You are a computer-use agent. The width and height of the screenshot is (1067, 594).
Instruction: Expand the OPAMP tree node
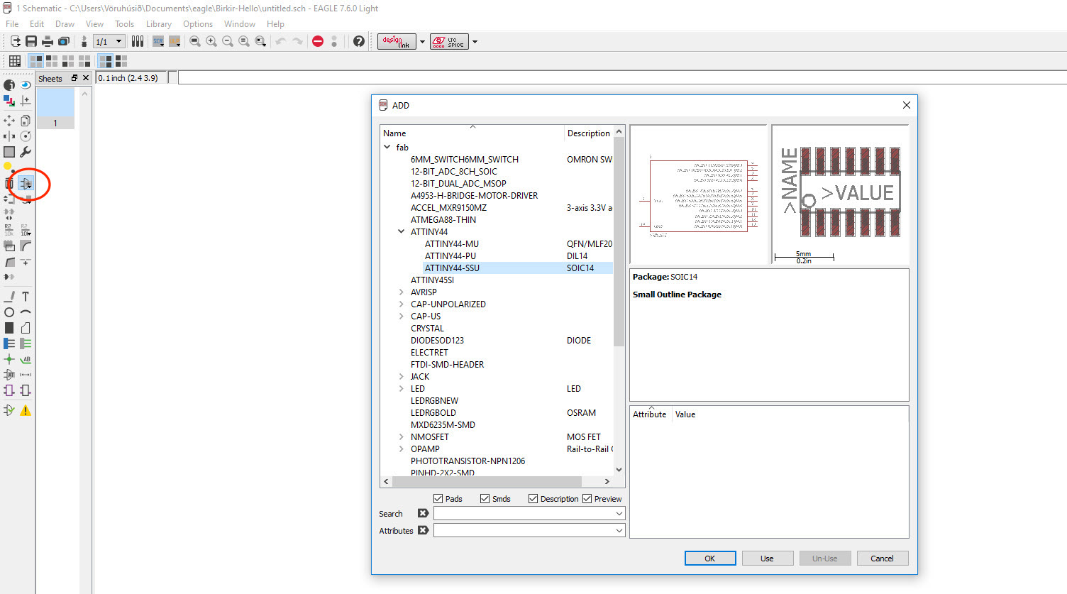point(401,449)
